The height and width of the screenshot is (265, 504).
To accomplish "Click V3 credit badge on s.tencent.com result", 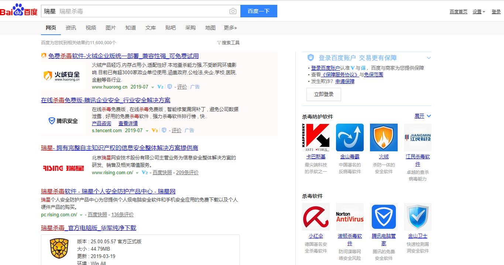I will [x=155, y=130].
